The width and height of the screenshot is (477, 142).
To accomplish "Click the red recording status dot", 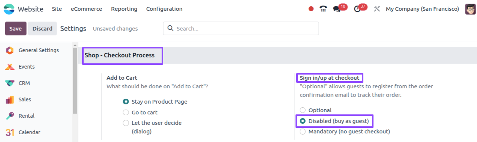I will tap(311, 9).
